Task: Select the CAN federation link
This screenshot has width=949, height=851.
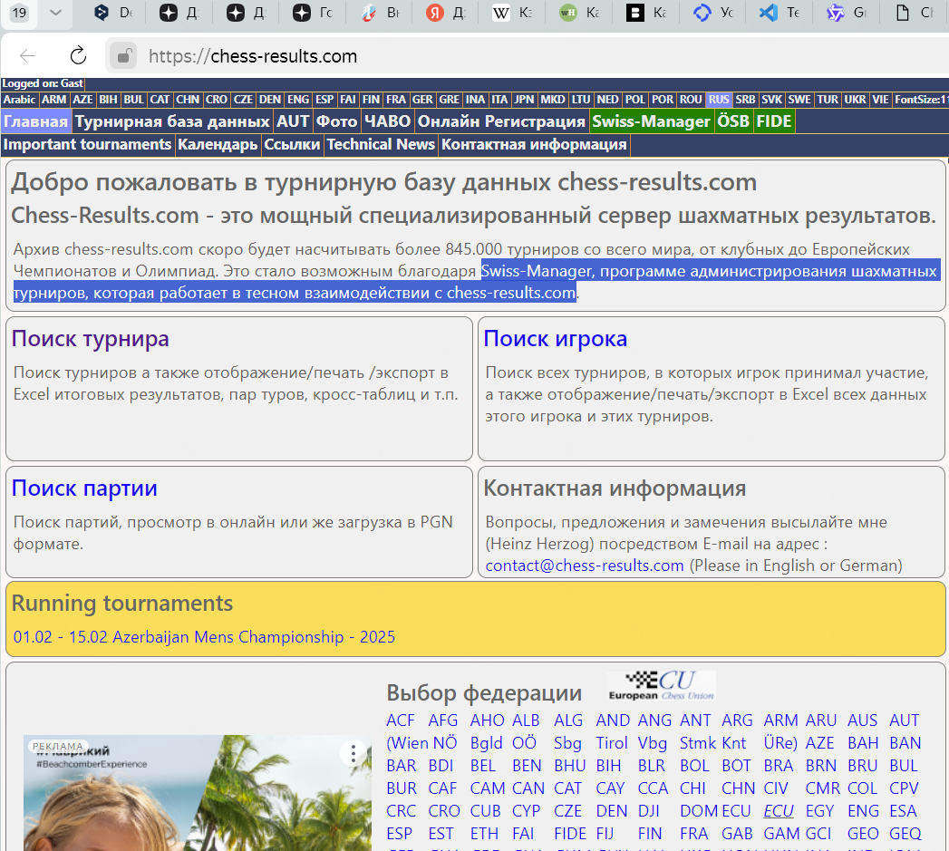Action: point(528,788)
